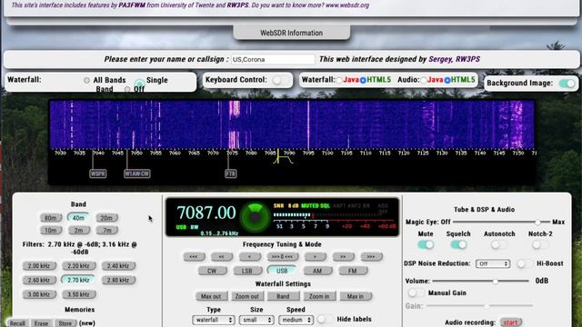Image resolution: width=582 pixels, height=327 pixels.
Task: Switch to USB mode
Action: point(282,271)
